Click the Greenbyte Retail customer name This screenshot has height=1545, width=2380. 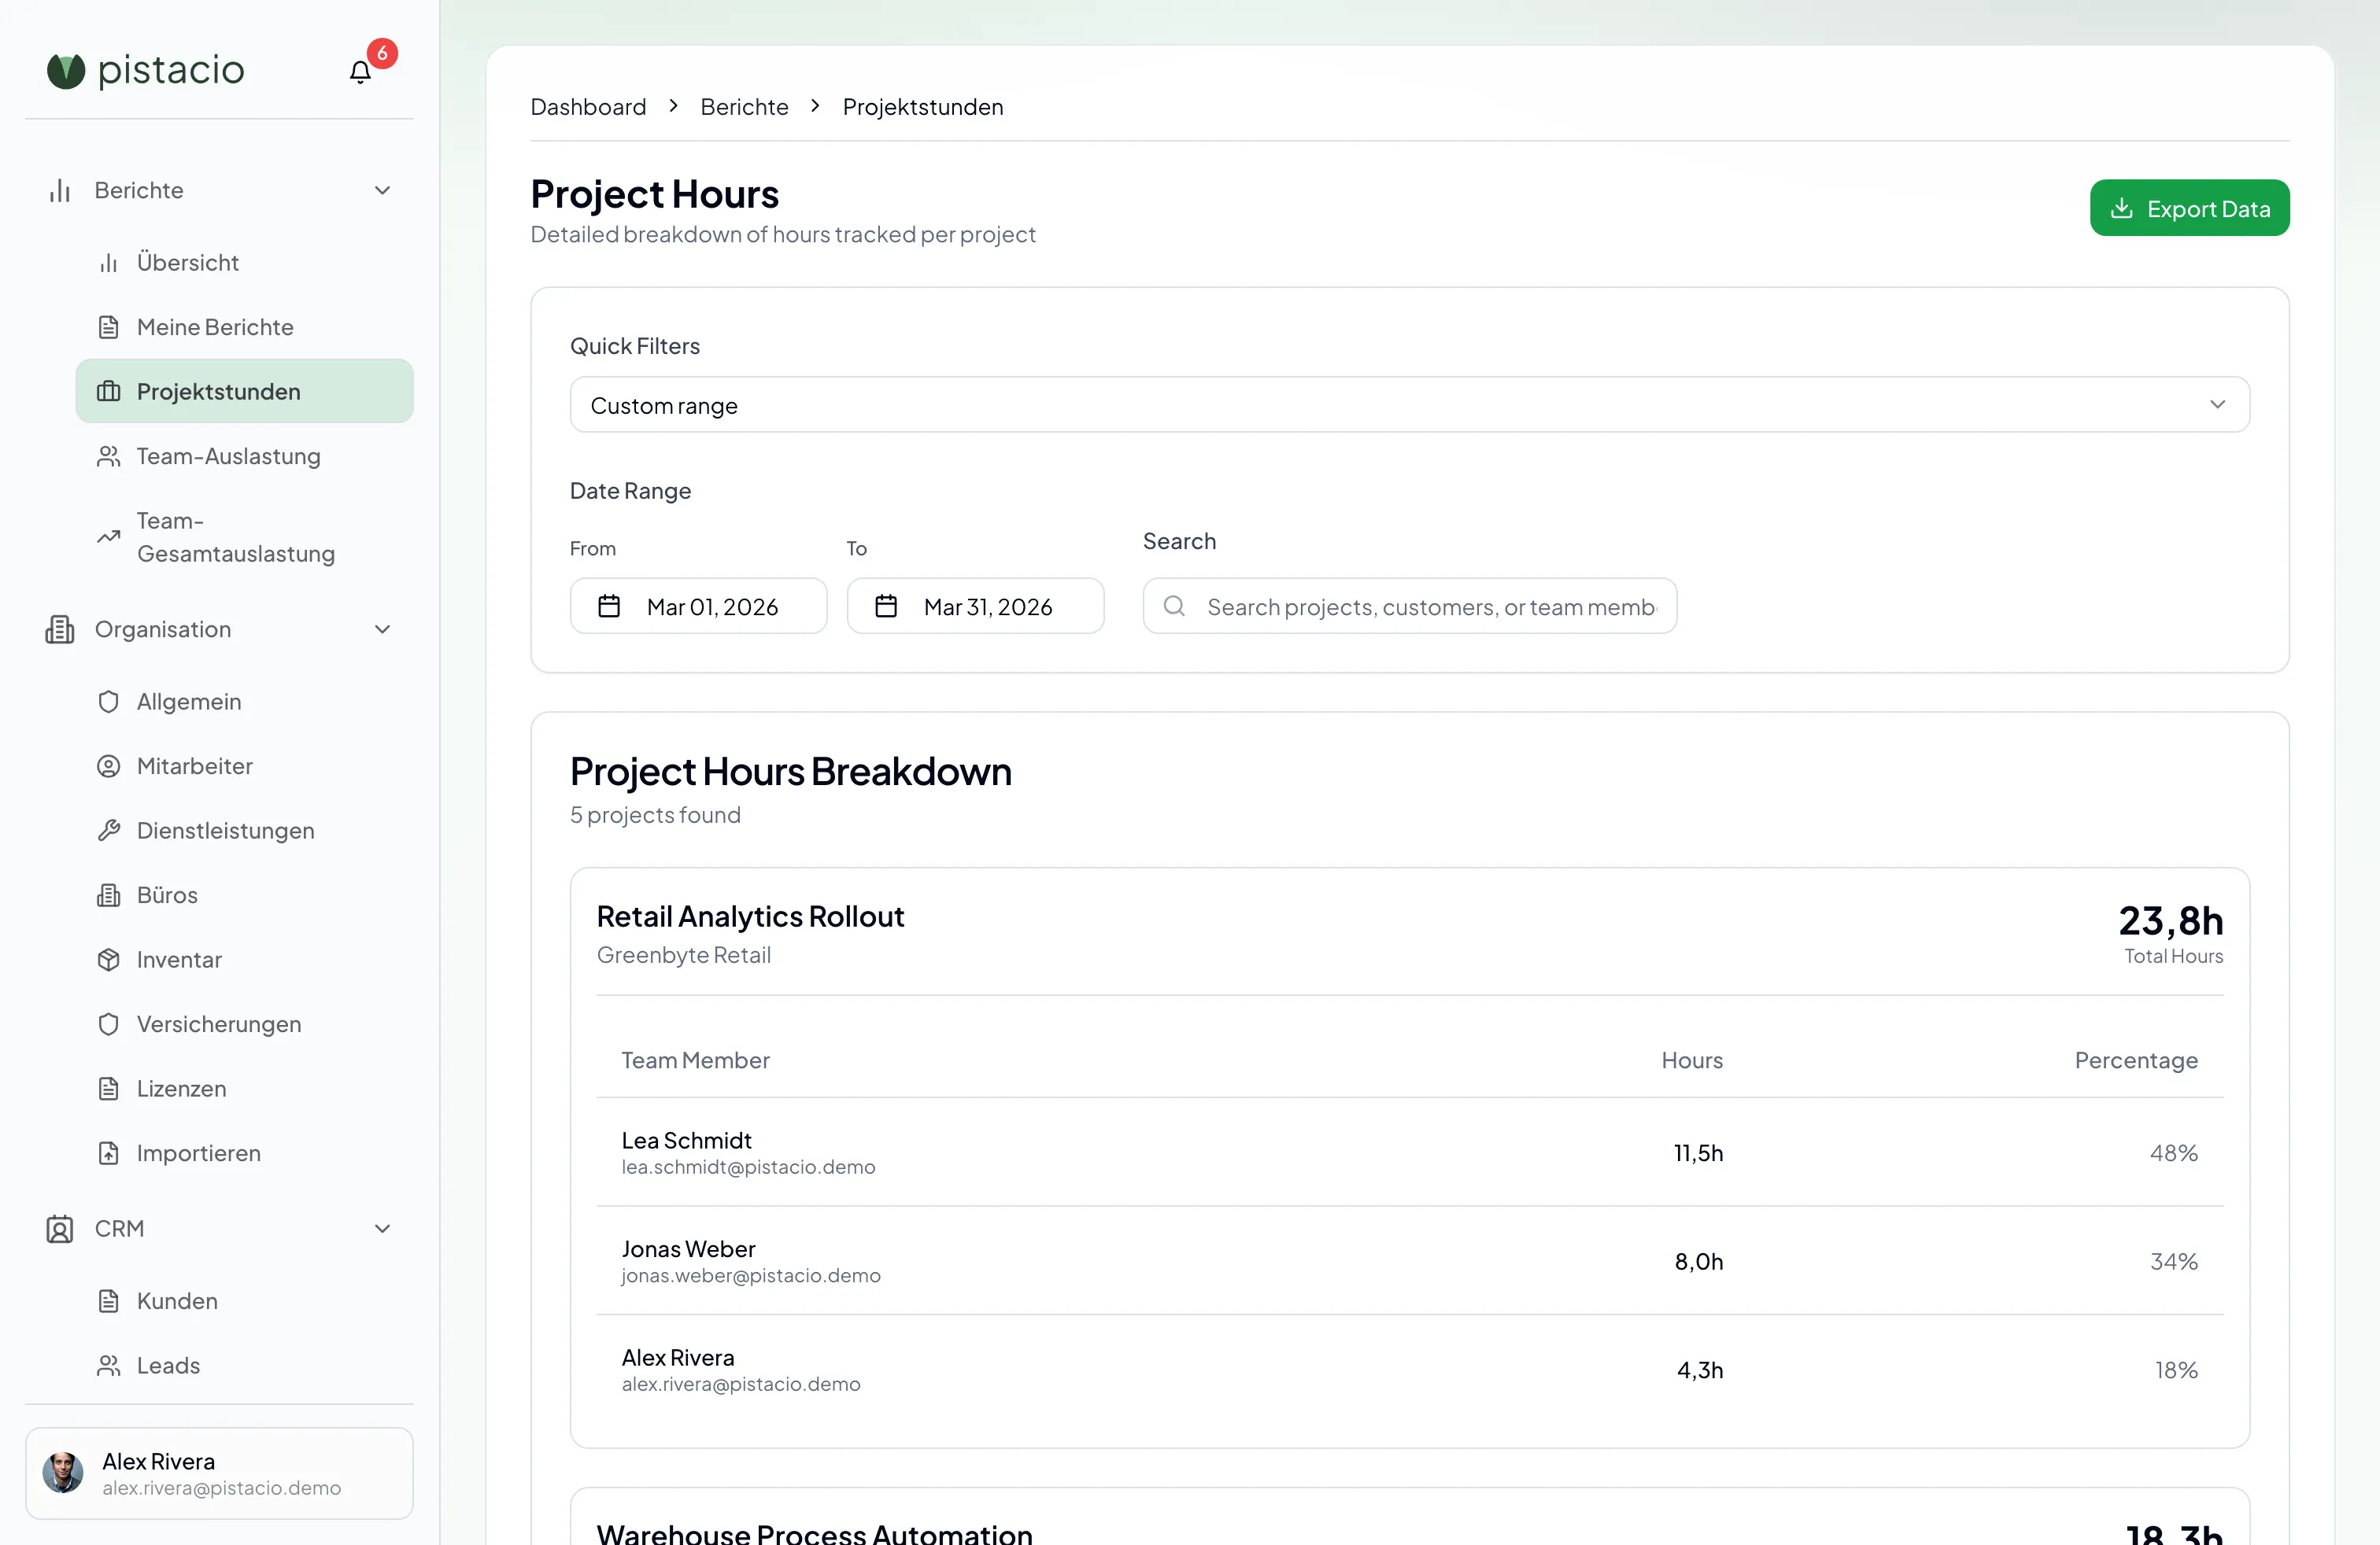coord(684,955)
